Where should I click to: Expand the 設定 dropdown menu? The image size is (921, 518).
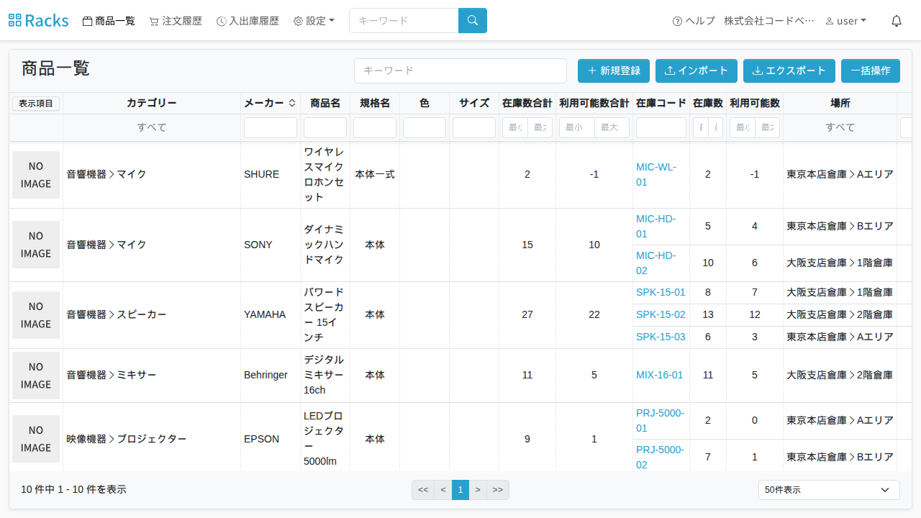pos(314,21)
